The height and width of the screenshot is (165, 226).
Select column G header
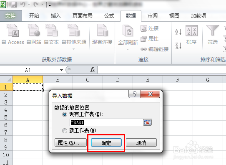208,79
